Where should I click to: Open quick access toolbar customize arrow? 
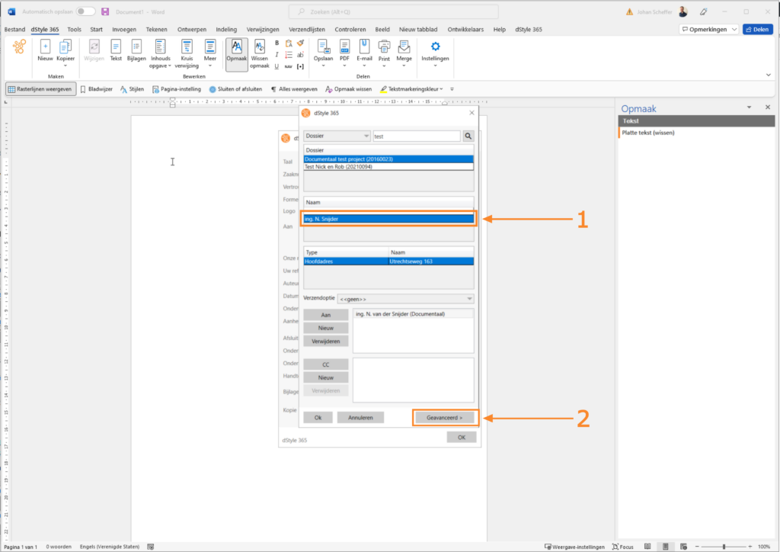[452, 89]
